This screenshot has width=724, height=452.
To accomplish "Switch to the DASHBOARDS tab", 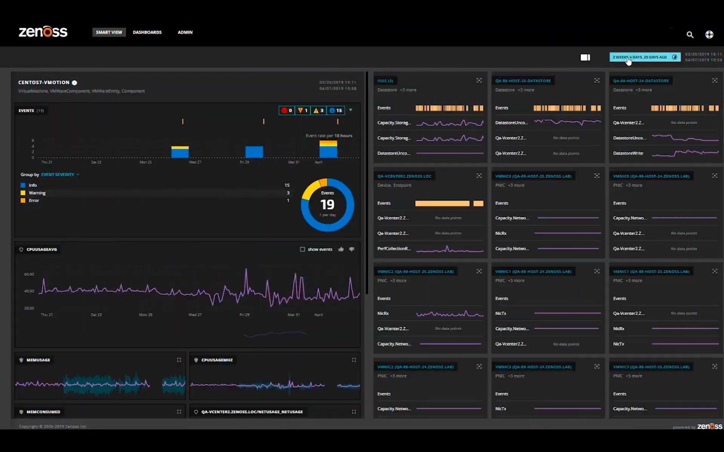I will pos(147,32).
